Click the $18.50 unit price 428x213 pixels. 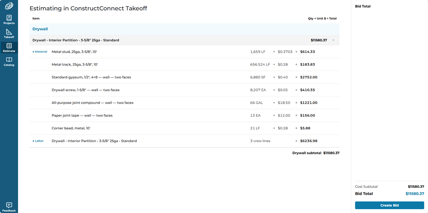pyautogui.click(x=284, y=103)
